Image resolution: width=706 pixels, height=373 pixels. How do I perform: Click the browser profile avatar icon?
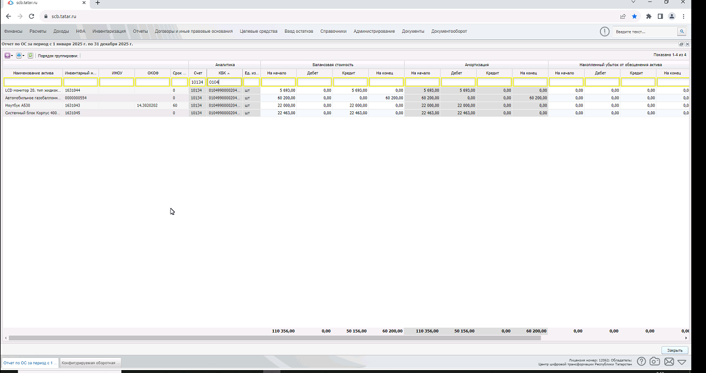(x=672, y=16)
